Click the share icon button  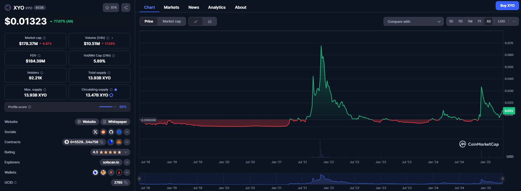[126, 8]
